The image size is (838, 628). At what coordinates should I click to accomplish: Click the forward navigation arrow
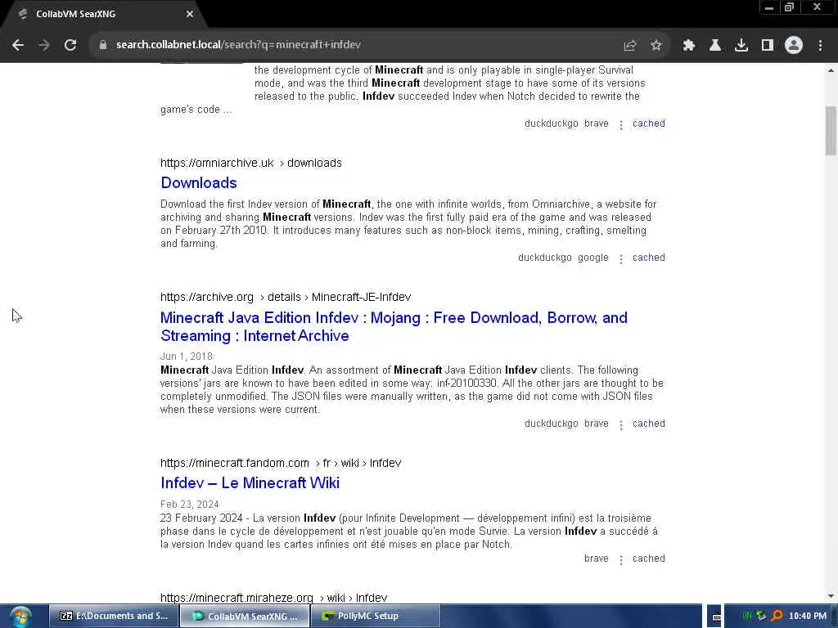point(44,45)
